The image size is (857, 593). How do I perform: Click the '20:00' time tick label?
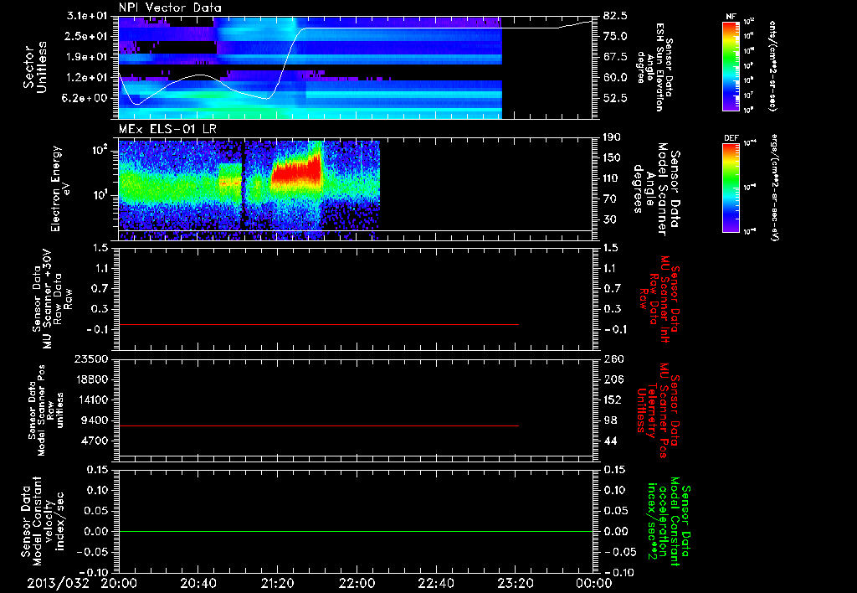(119, 583)
